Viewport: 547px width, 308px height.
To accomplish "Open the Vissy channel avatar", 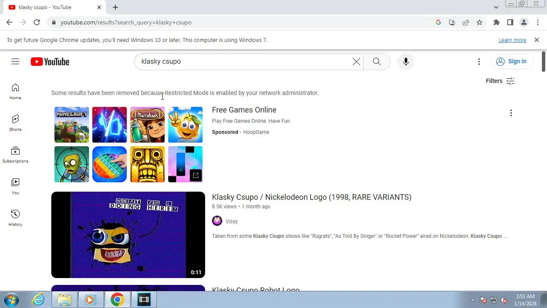I will coord(217,221).
